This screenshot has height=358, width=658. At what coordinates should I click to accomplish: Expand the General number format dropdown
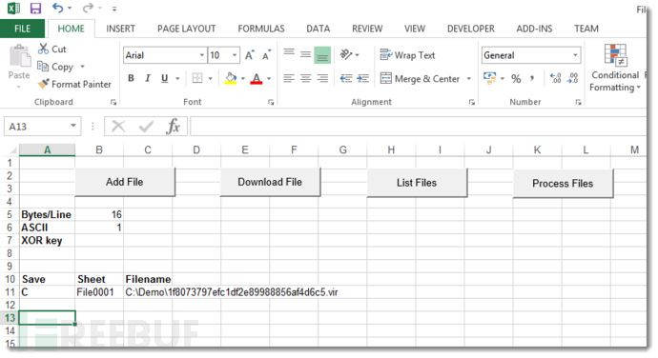pyautogui.click(x=575, y=55)
